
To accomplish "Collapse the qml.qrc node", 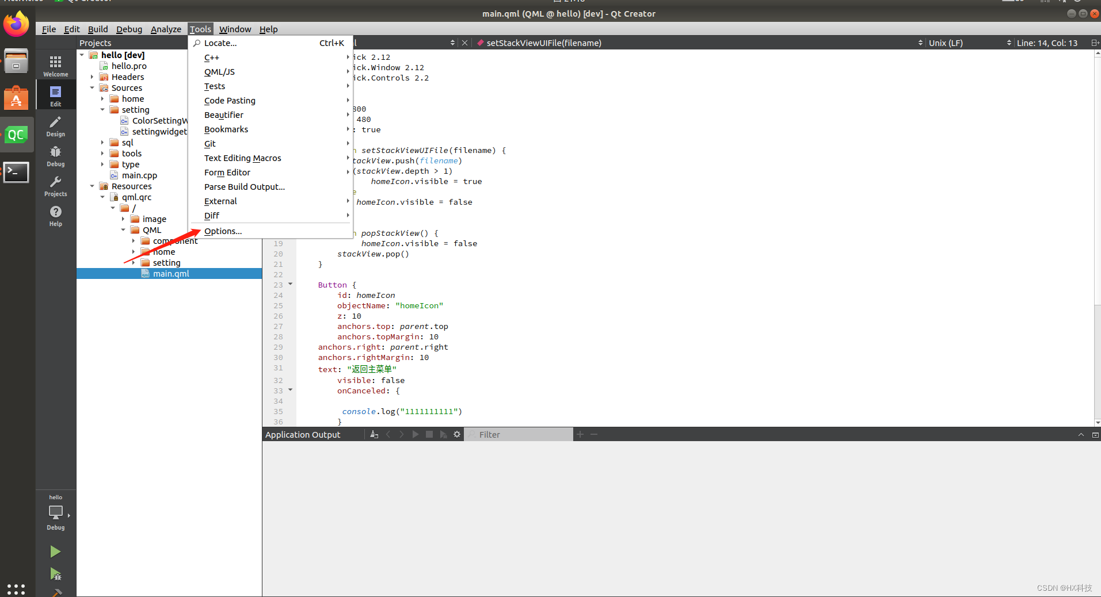I will (102, 197).
